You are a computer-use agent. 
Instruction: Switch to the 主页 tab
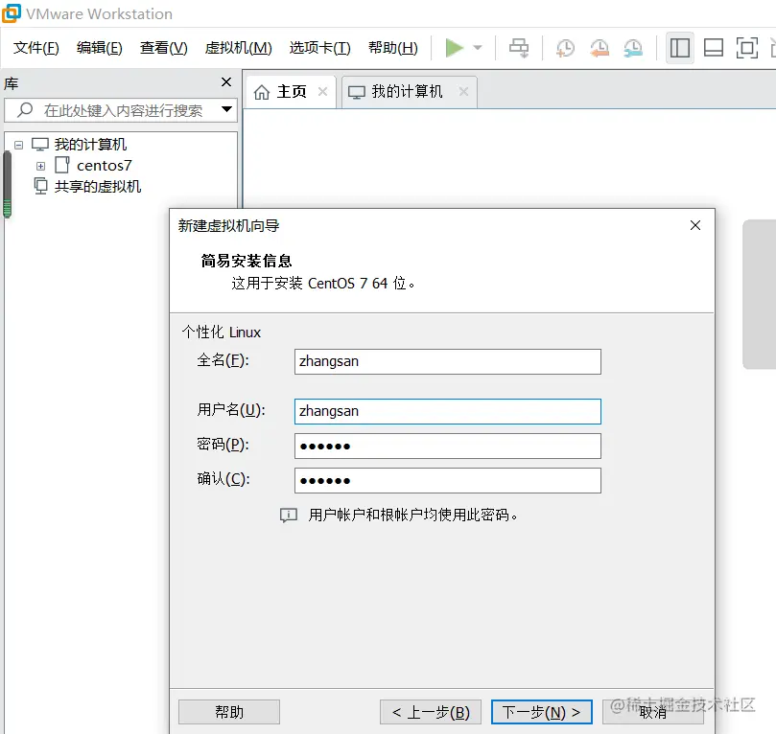coord(292,91)
